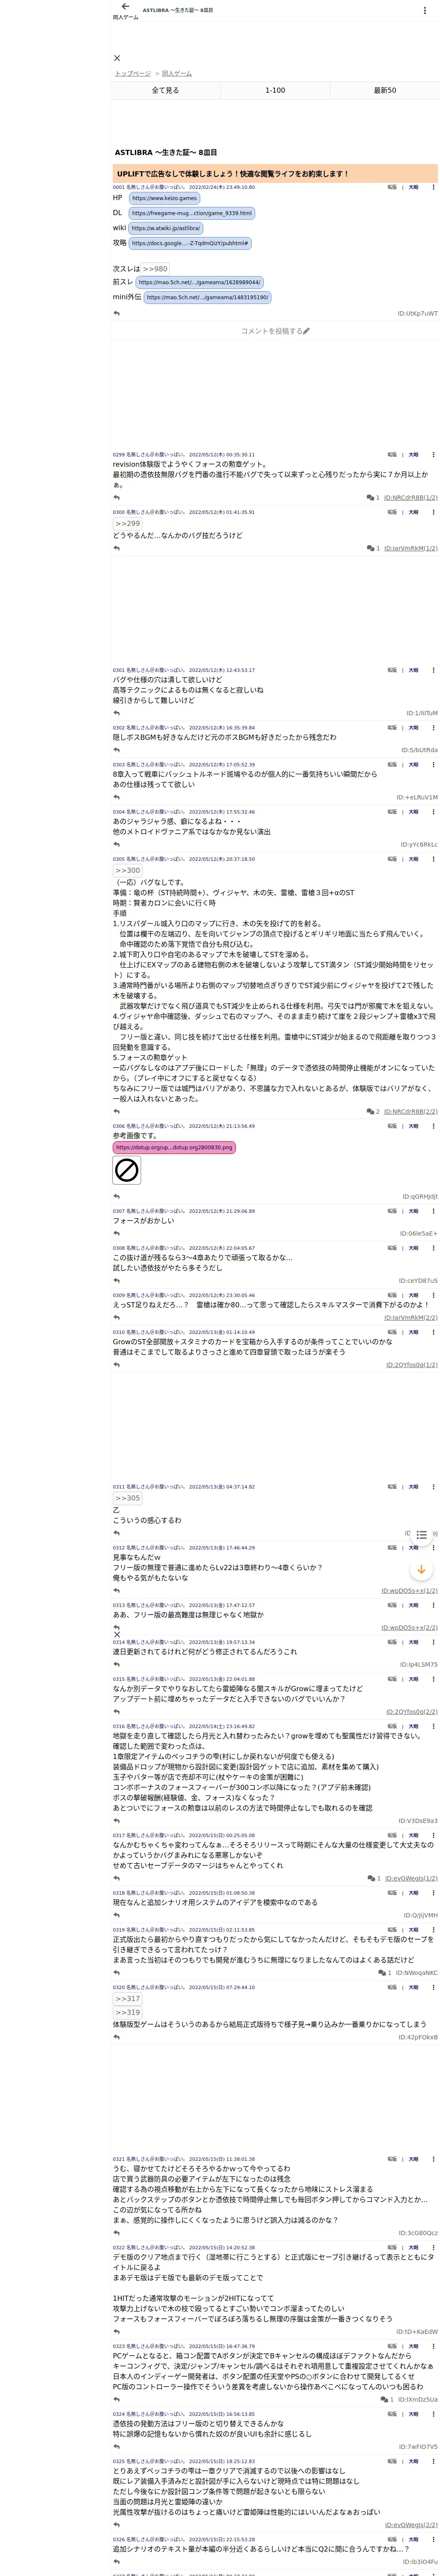Viewport: 440px width, 2576px height.
Task: Reply to post 0321 using arrow icon
Action: pyautogui.click(x=117, y=2233)
